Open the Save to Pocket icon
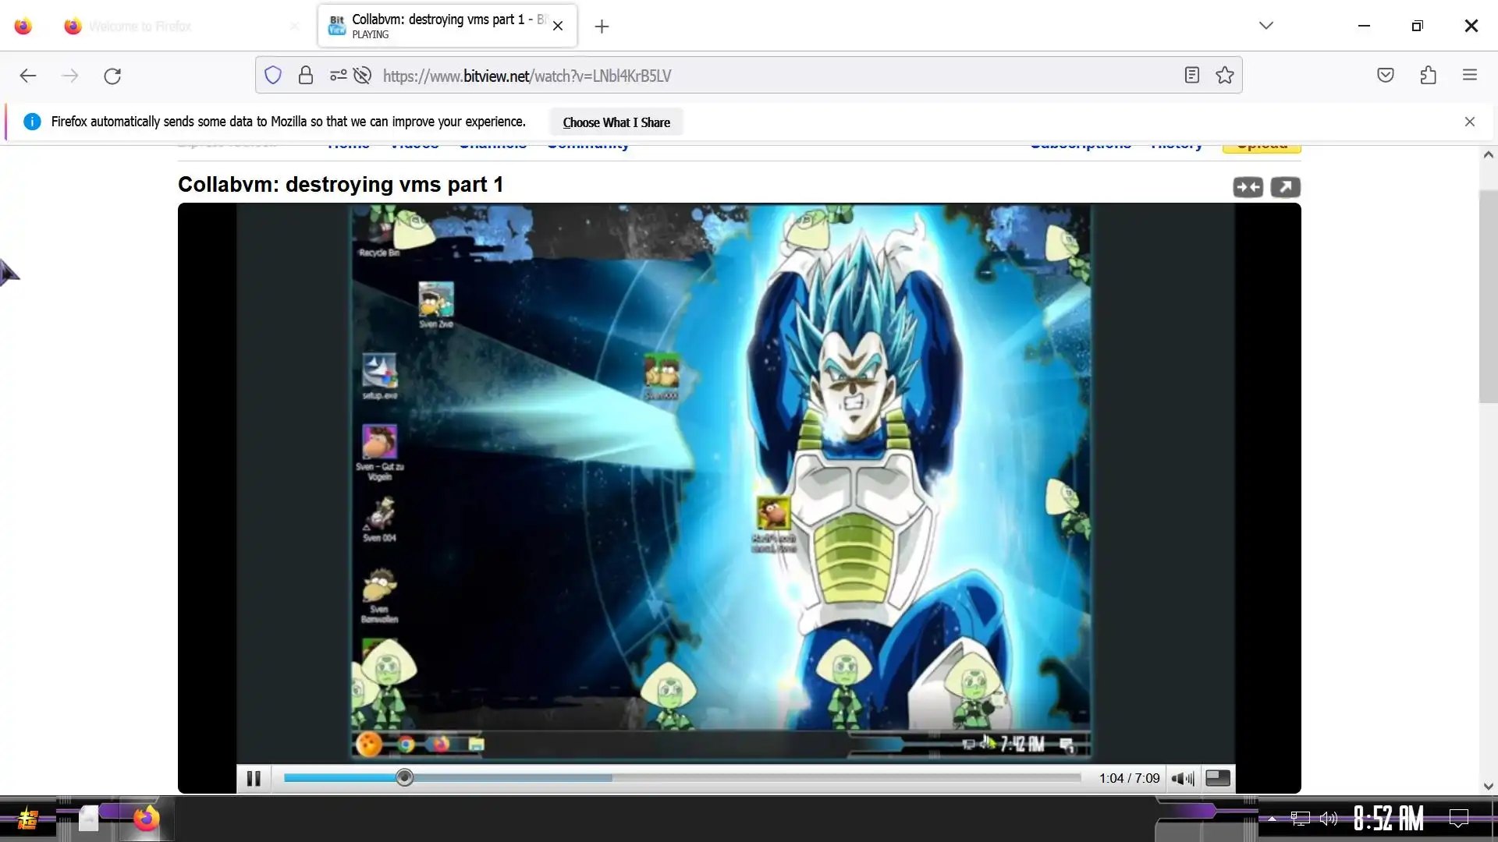Viewport: 1498px width, 842px height. (x=1385, y=76)
